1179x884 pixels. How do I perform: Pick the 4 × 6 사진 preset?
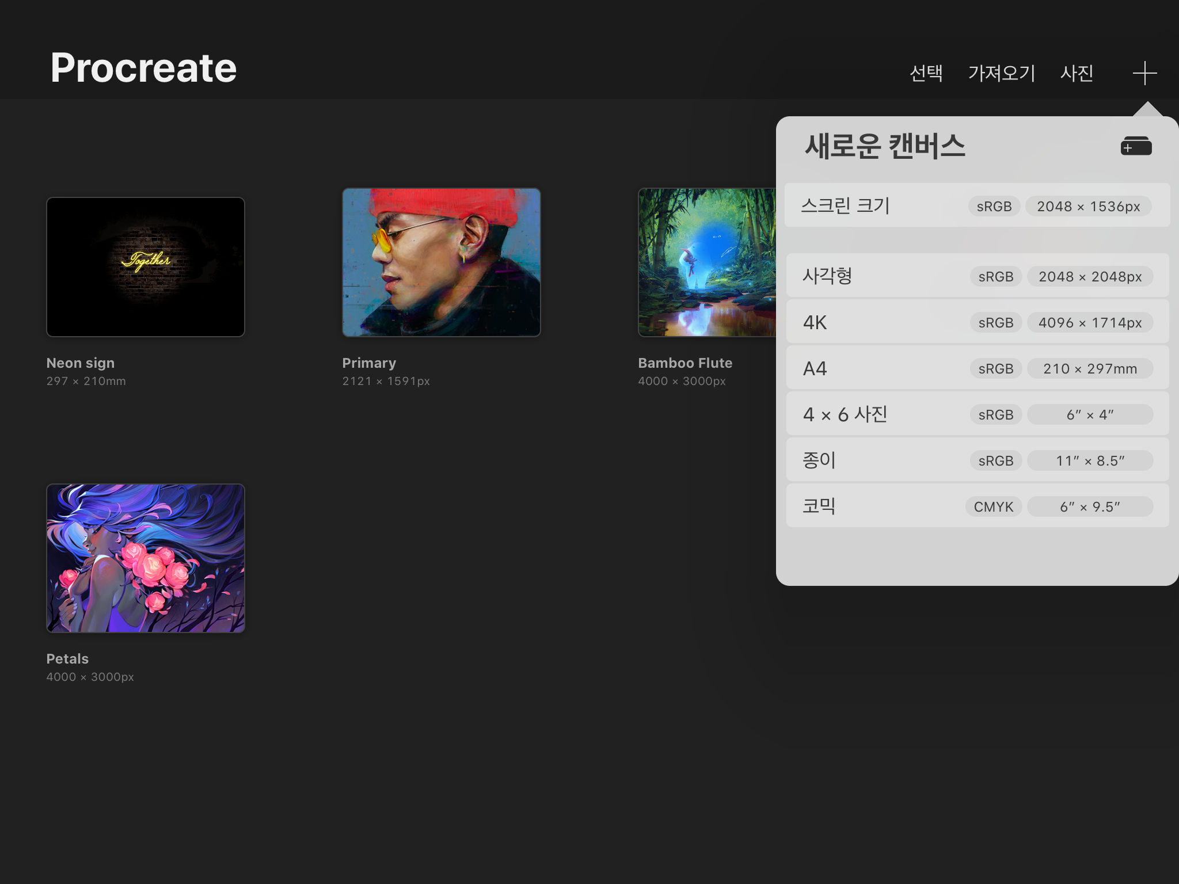click(976, 414)
